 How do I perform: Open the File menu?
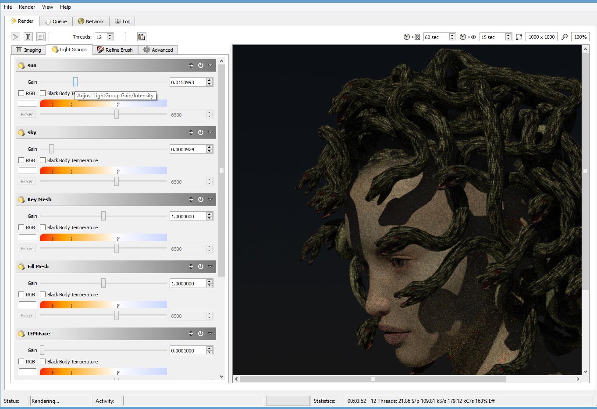click(8, 7)
